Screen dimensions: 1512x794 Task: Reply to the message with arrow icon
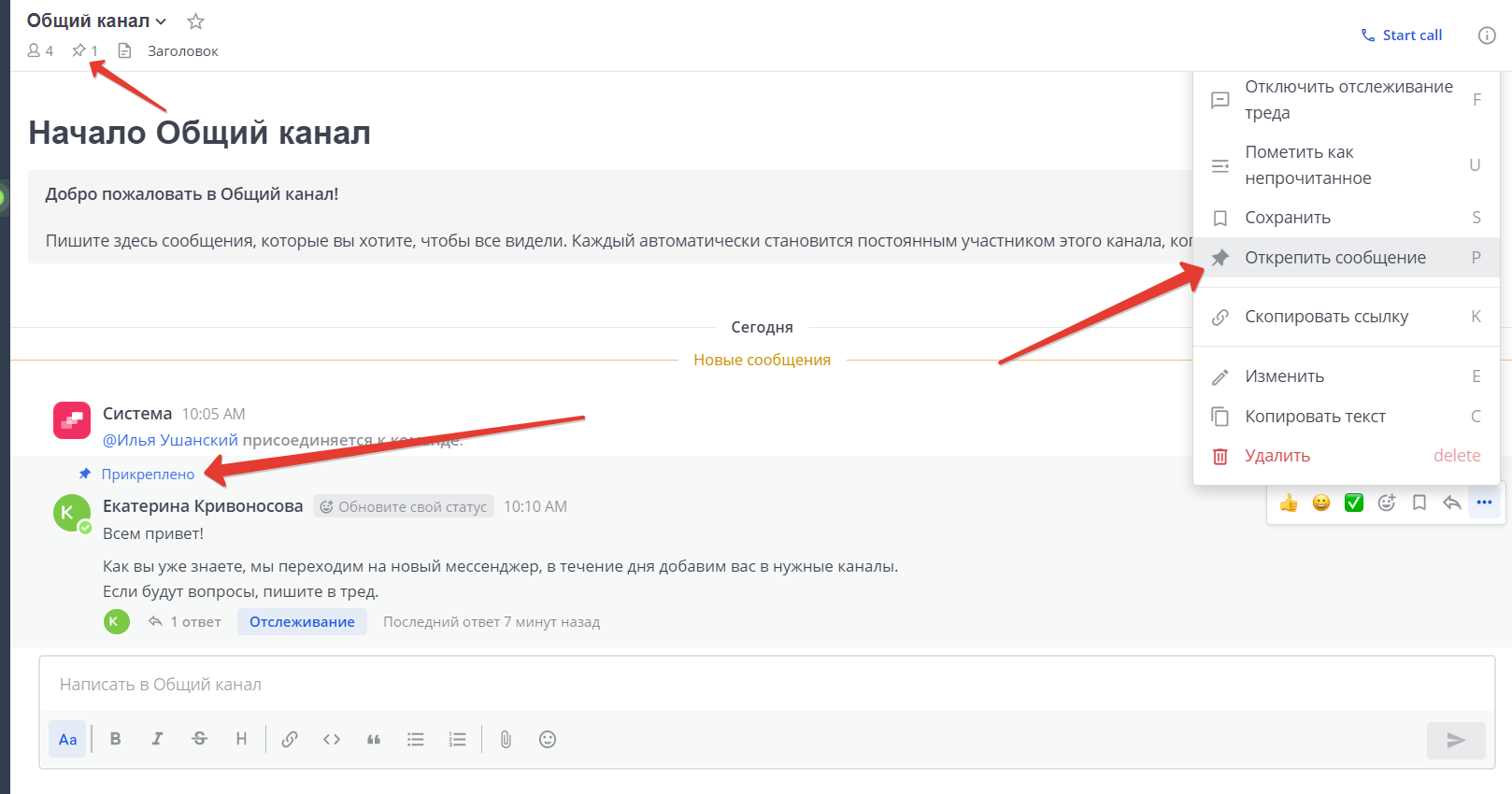click(1451, 503)
